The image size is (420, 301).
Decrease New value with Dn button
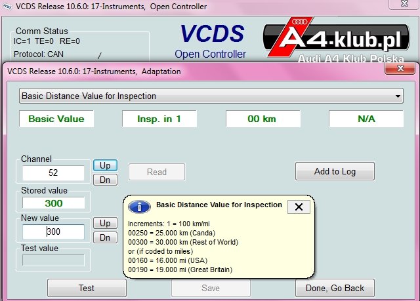(105, 237)
